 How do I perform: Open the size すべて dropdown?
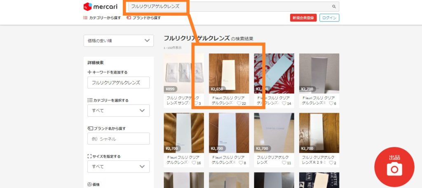[x=118, y=167]
